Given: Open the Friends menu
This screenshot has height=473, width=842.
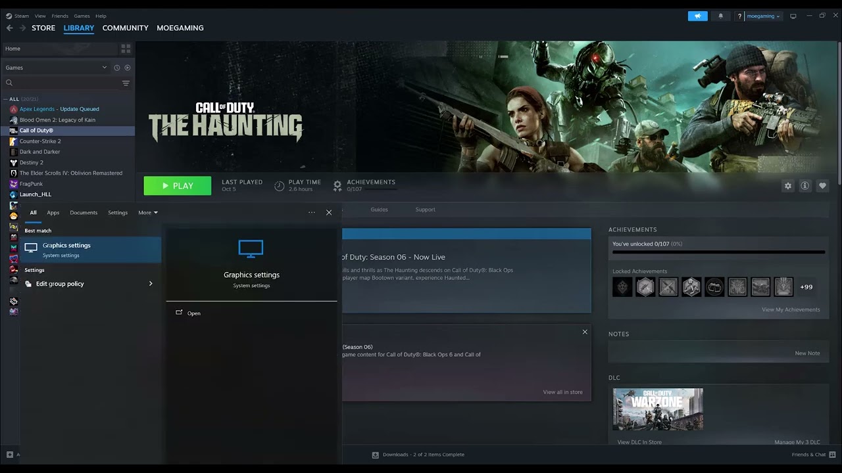Looking at the screenshot, I should (60, 16).
